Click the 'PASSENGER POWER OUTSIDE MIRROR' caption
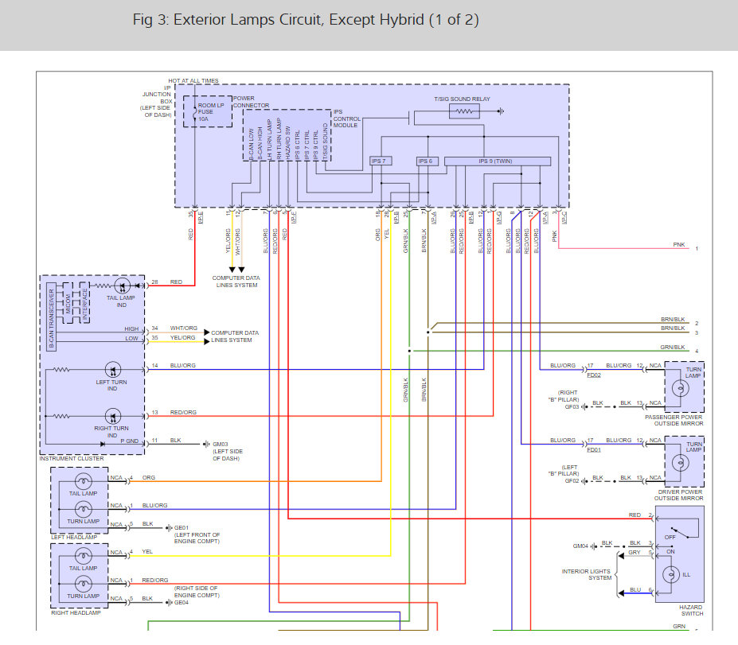738x645 pixels. (x=674, y=420)
